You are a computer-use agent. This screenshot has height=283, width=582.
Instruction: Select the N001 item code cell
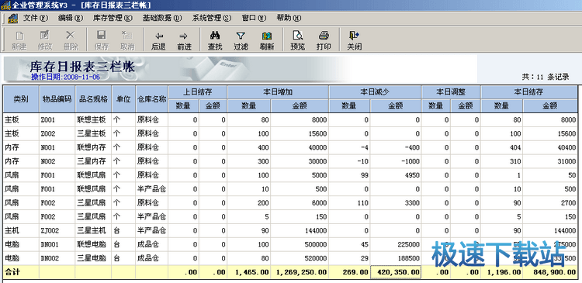[57, 147]
